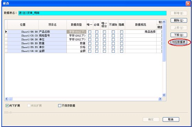Screen dimensions: 192x127
Task: Open data type dropdown for 产品名称
Action: point(76,32)
